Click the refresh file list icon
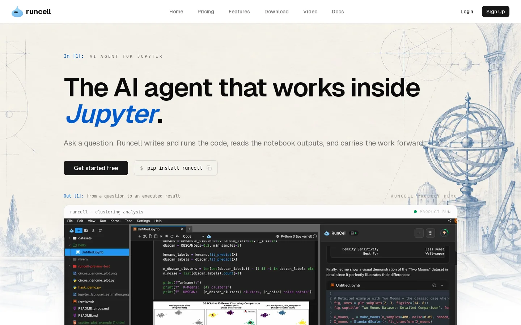Screen dimensions: 521x325 100,230
